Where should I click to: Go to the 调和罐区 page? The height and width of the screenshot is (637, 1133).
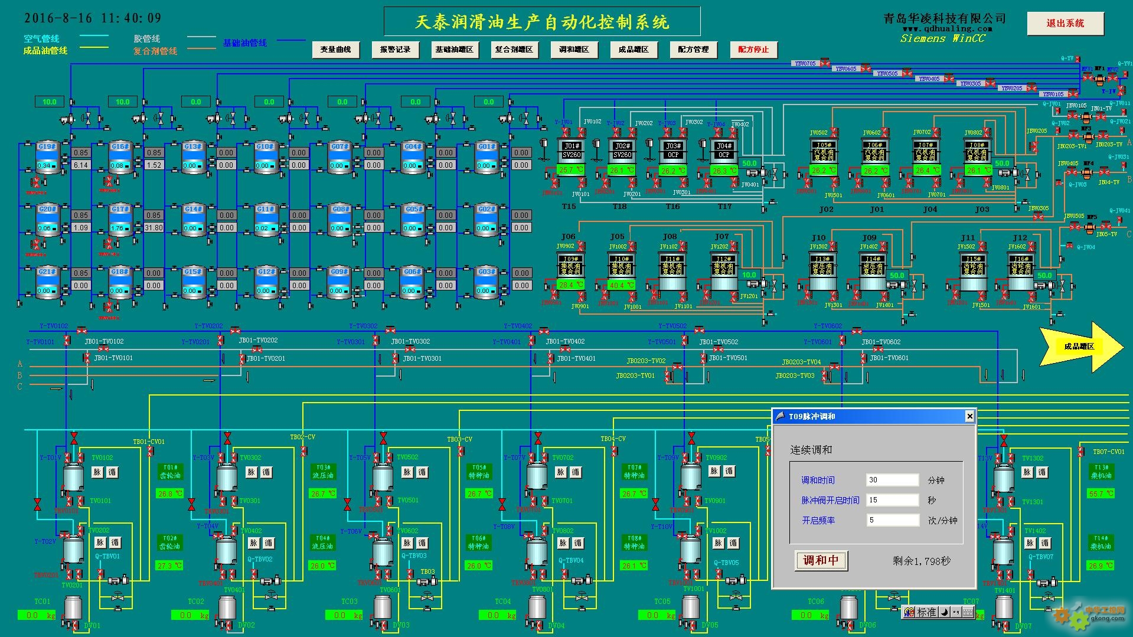(574, 50)
